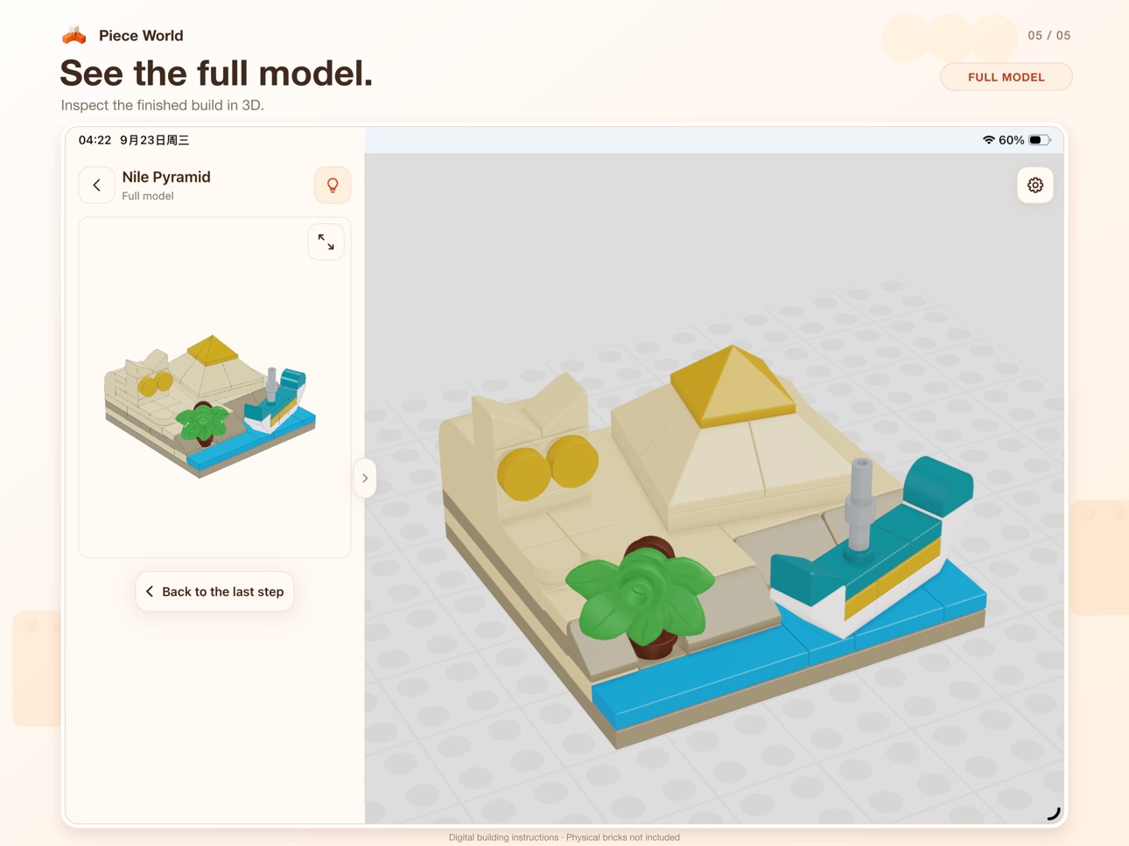Click the FULL MODEL badge
Image resolution: width=1129 pixels, height=846 pixels.
pos(1006,77)
